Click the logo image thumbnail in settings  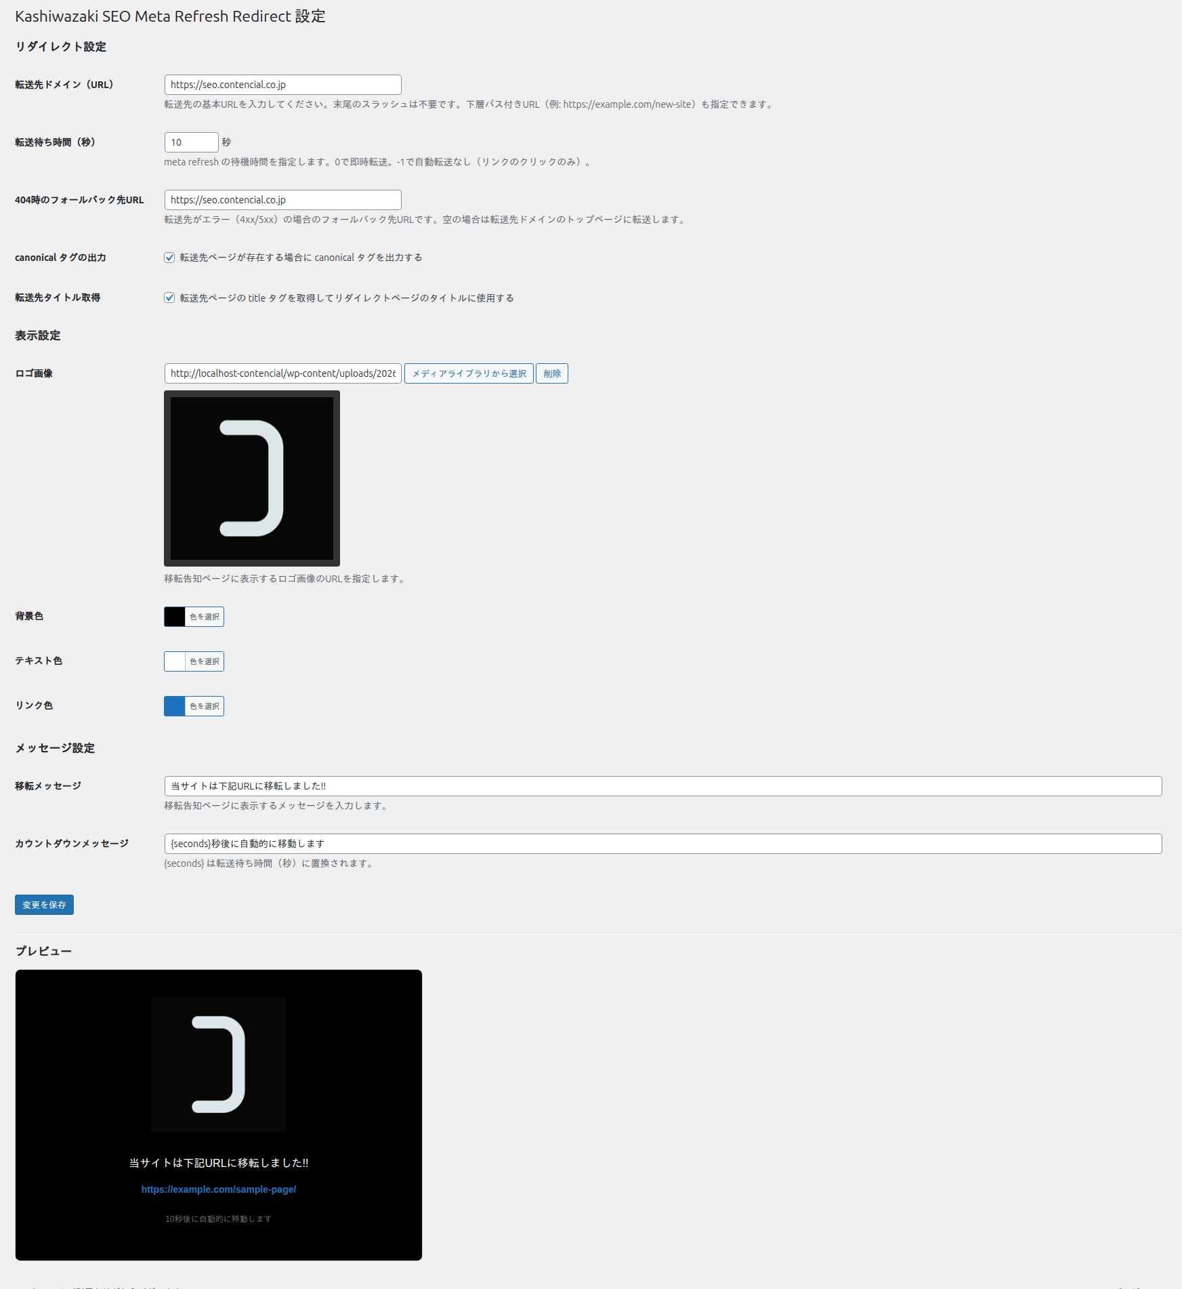pyautogui.click(x=252, y=478)
